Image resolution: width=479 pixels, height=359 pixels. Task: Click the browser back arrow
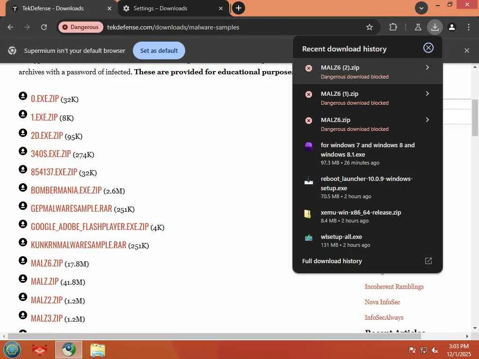[x=10, y=27]
